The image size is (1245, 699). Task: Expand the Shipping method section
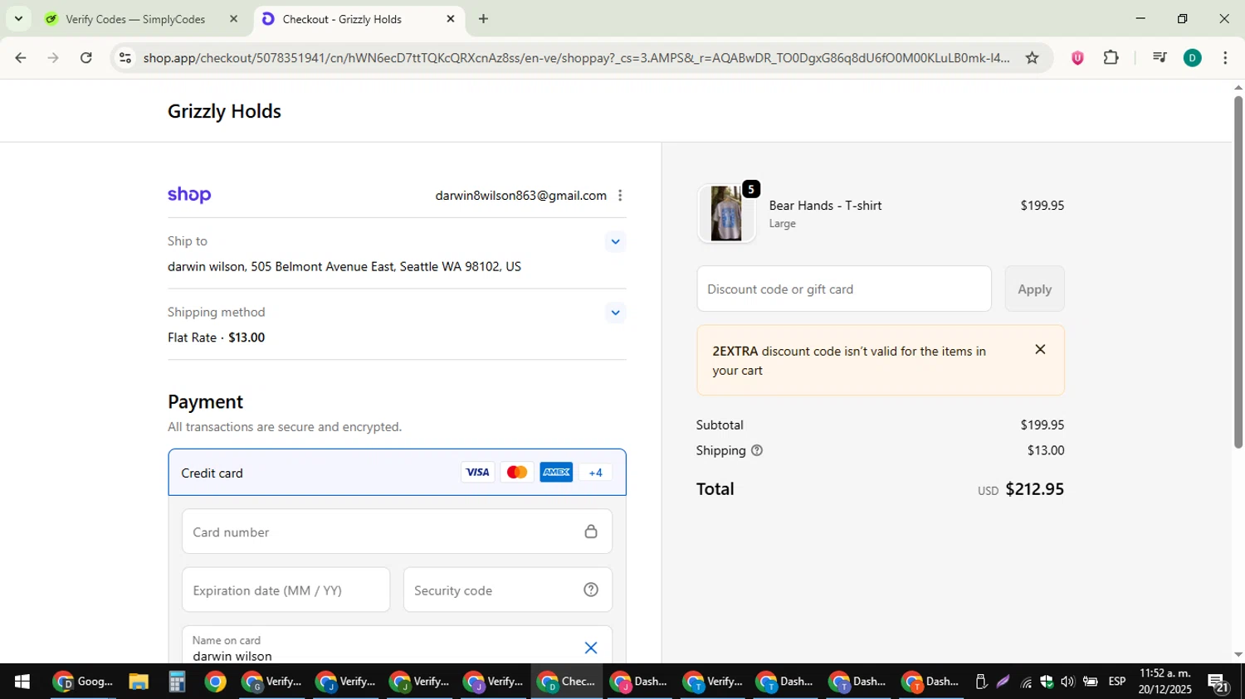coord(615,313)
